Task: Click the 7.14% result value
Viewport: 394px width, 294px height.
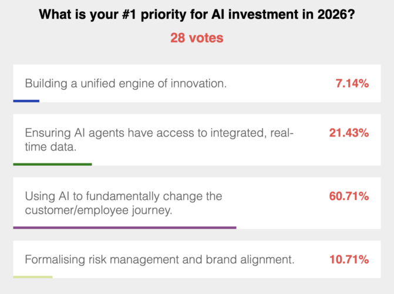Action: click(352, 83)
